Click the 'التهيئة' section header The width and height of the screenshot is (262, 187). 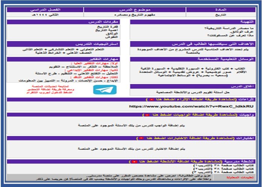pos(193,22)
